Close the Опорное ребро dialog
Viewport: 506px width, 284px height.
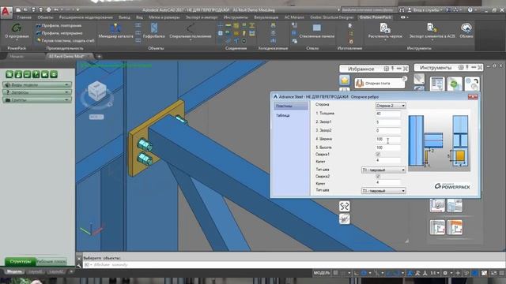473,96
